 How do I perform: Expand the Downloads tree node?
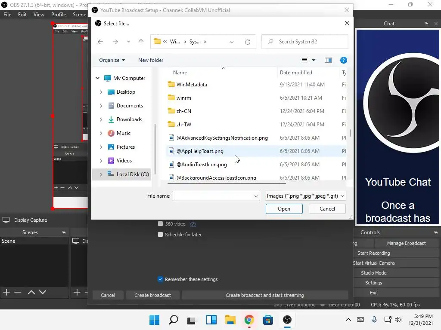coord(101,119)
